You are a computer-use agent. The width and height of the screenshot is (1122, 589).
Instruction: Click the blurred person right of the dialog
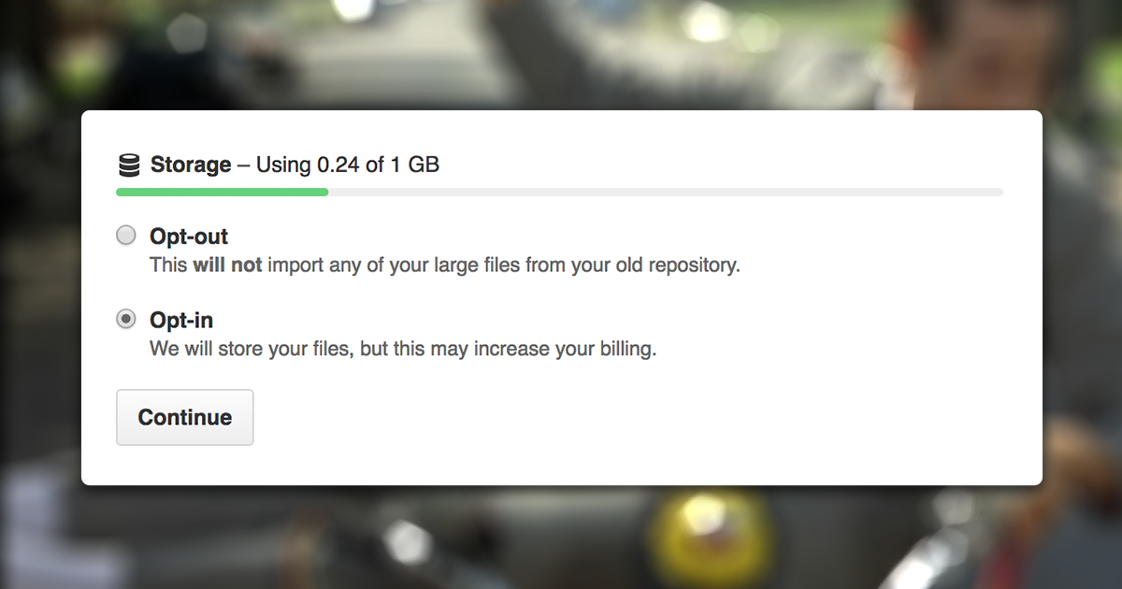click(1085, 280)
